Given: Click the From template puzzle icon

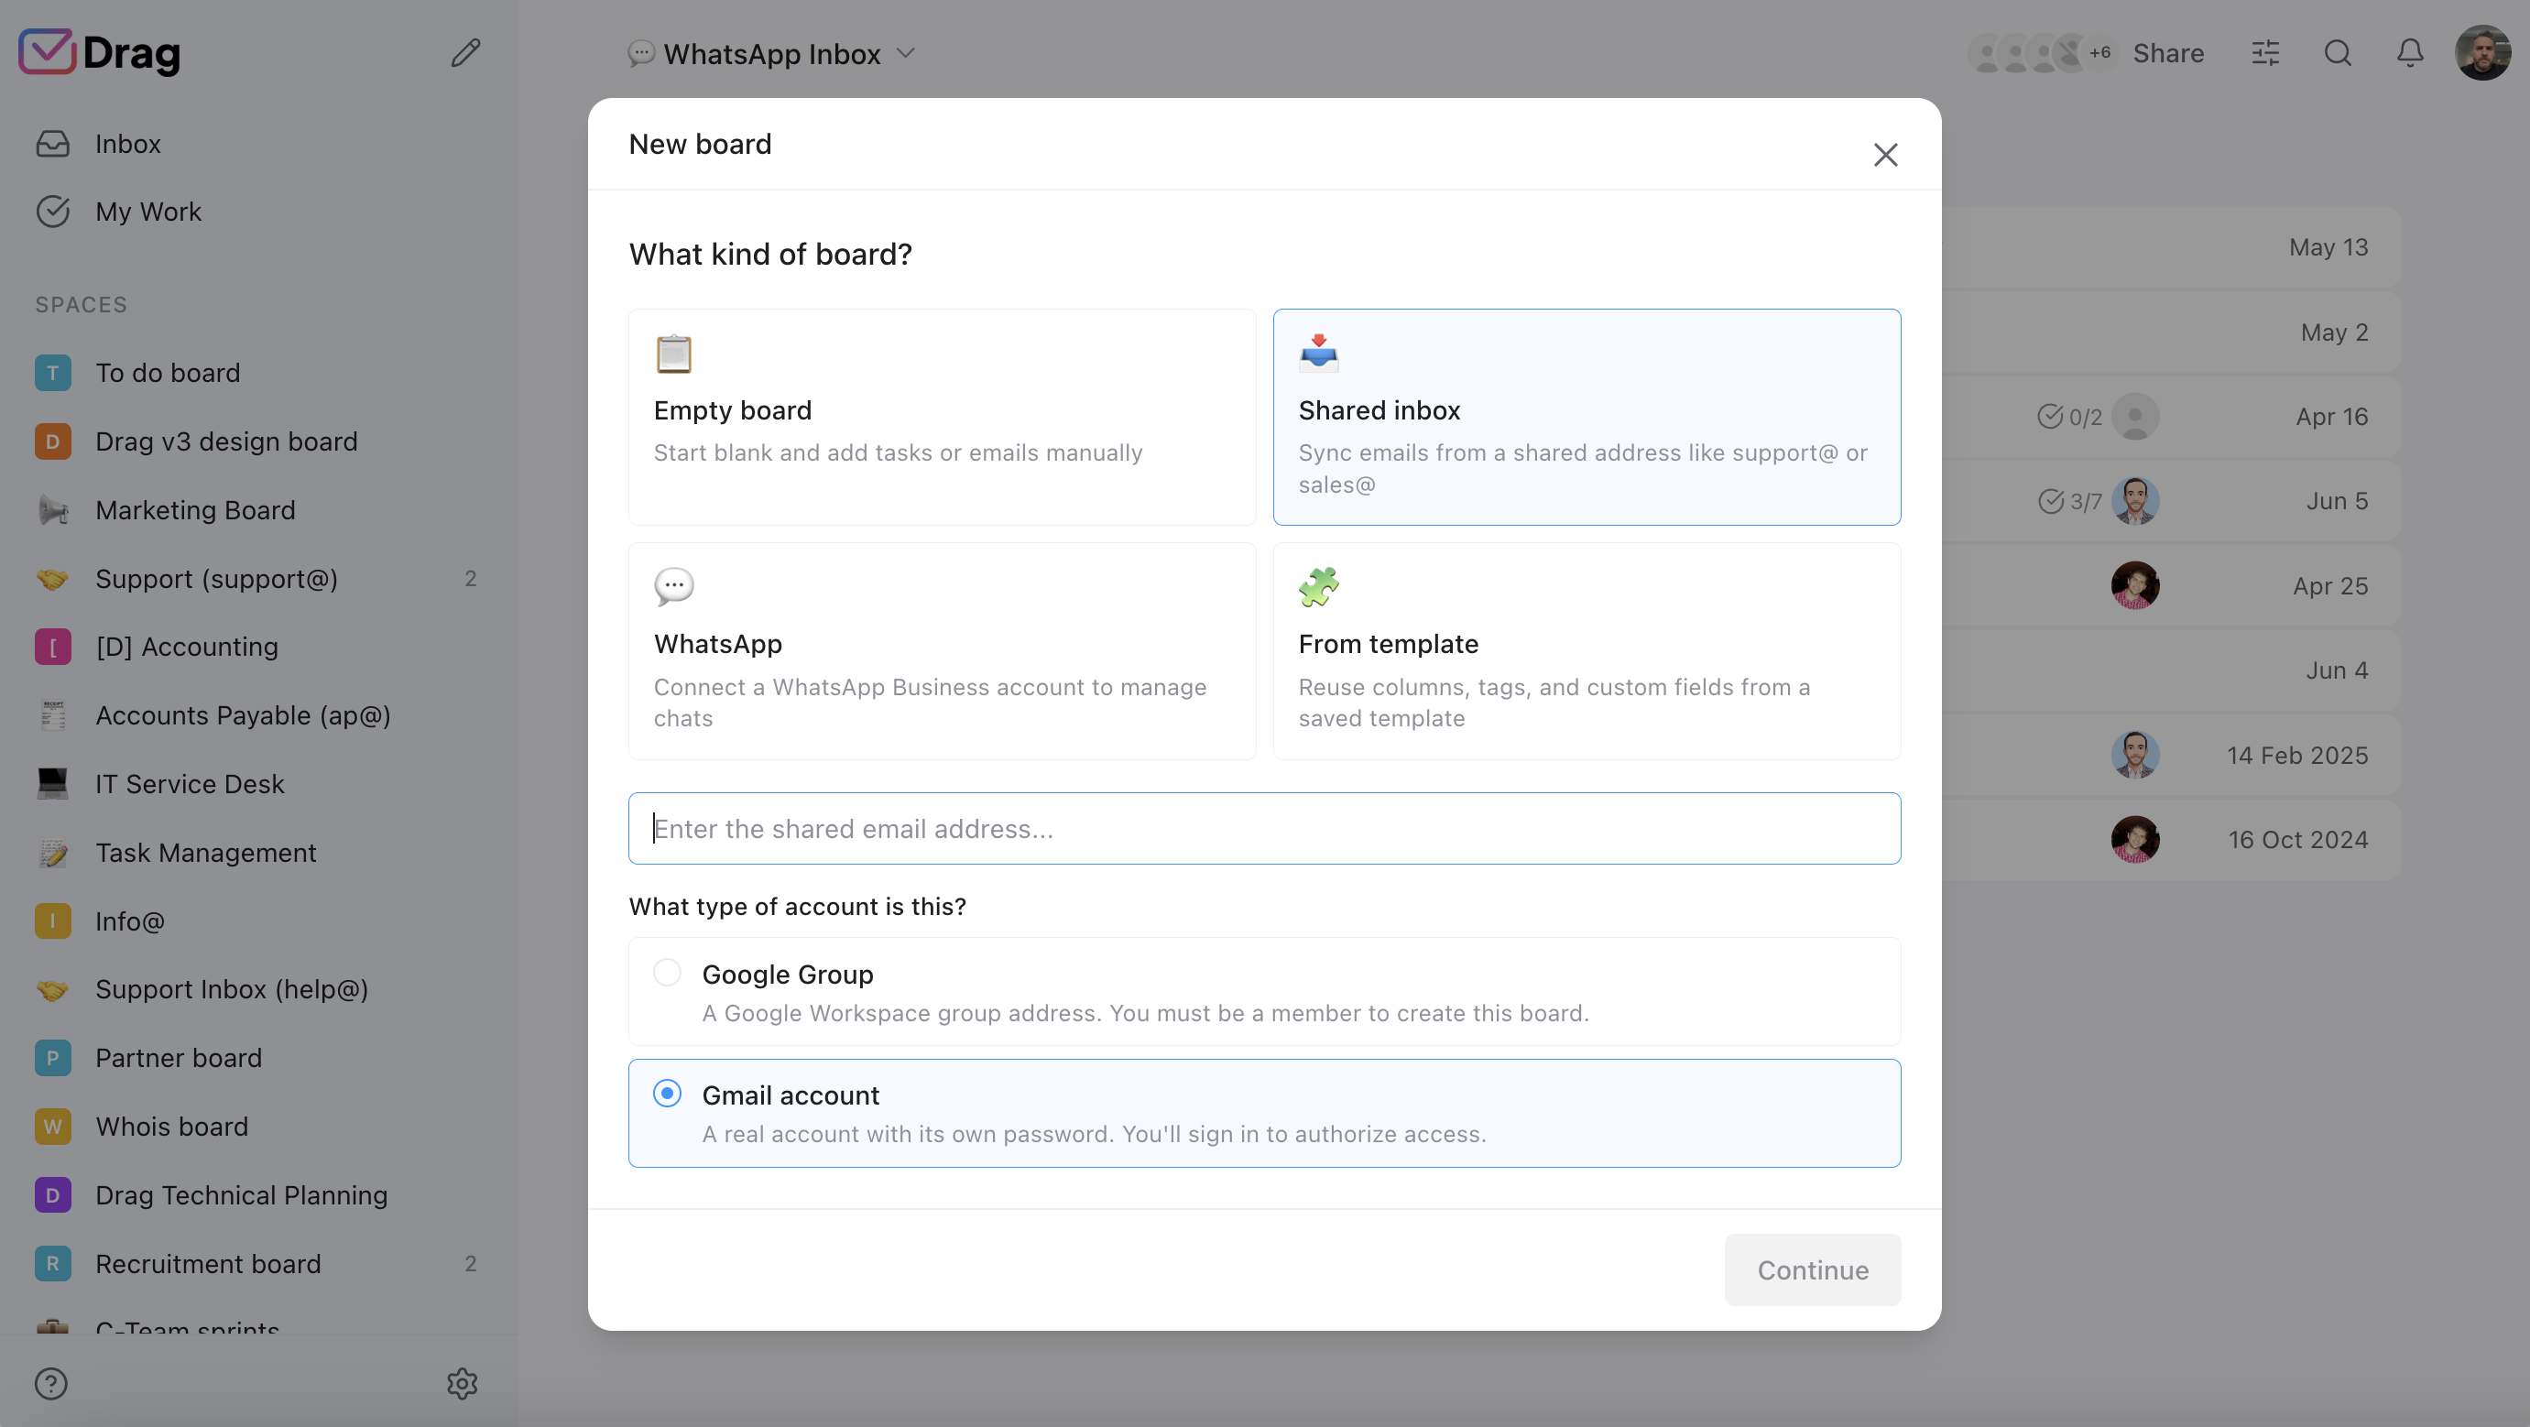Looking at the screenshot, I should (x=1318, y=586).
